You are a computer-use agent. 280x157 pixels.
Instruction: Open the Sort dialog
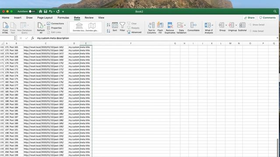(115, 27)
